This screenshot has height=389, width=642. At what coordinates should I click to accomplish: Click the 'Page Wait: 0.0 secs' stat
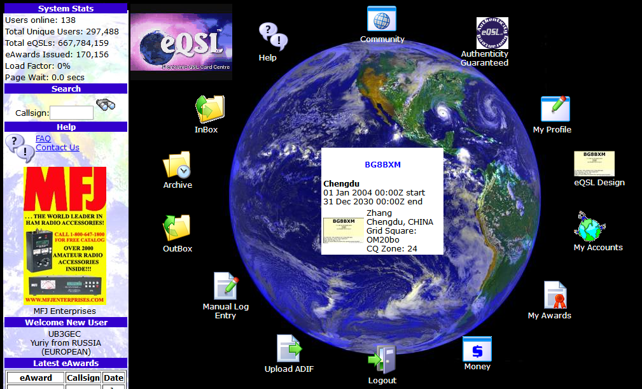pos(45,78)
